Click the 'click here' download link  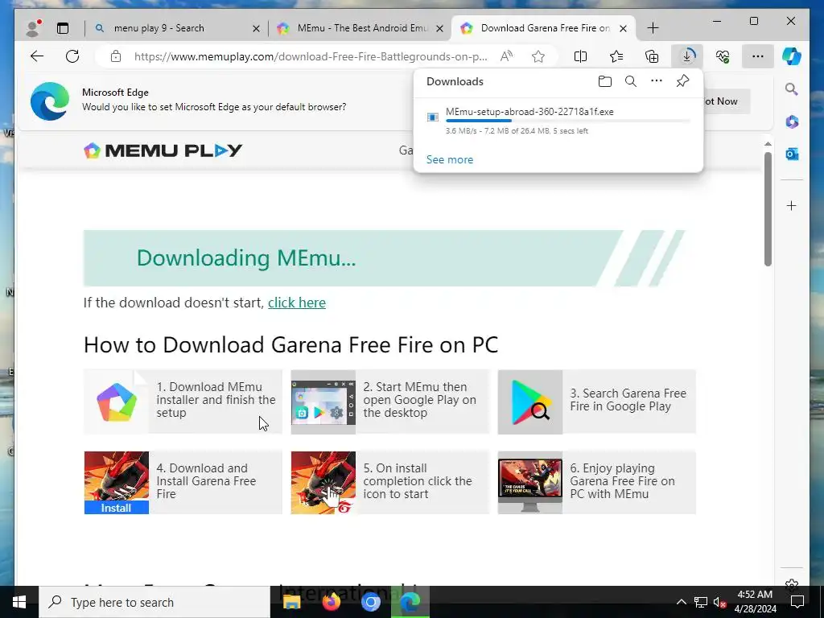pos(297,303)
